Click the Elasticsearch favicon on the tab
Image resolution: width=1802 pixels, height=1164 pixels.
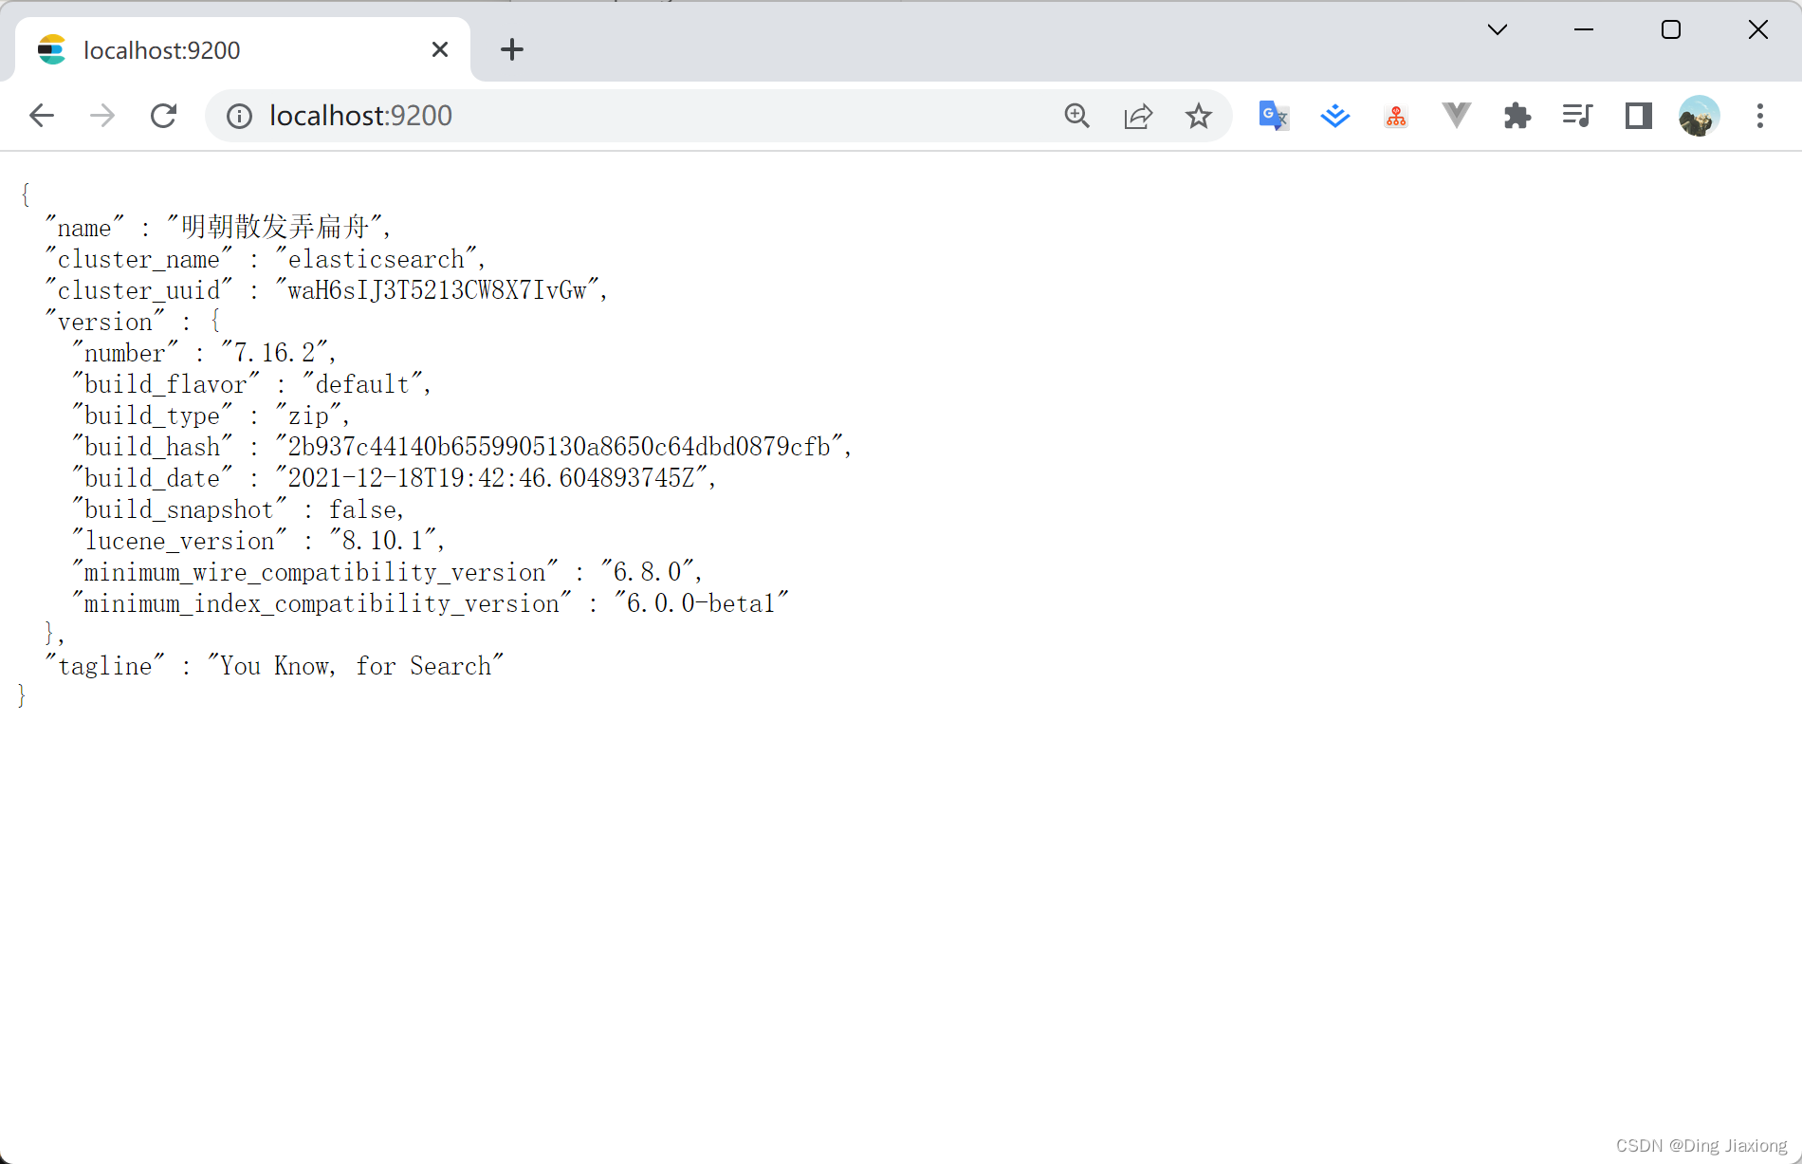[52, 49]
